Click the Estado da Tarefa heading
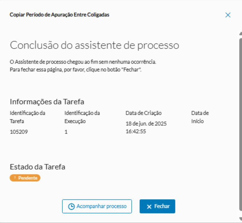Image resolution: width=242 pixels, height=223 pixels. tap(38, 167)
